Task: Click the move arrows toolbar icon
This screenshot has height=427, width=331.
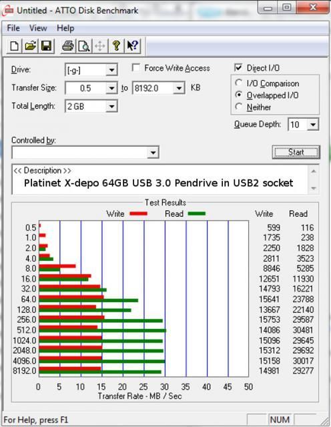Action: tap(100, 46)
